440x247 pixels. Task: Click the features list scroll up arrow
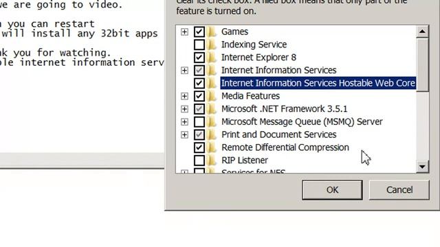pyautogui.click(x=422, y=32)
